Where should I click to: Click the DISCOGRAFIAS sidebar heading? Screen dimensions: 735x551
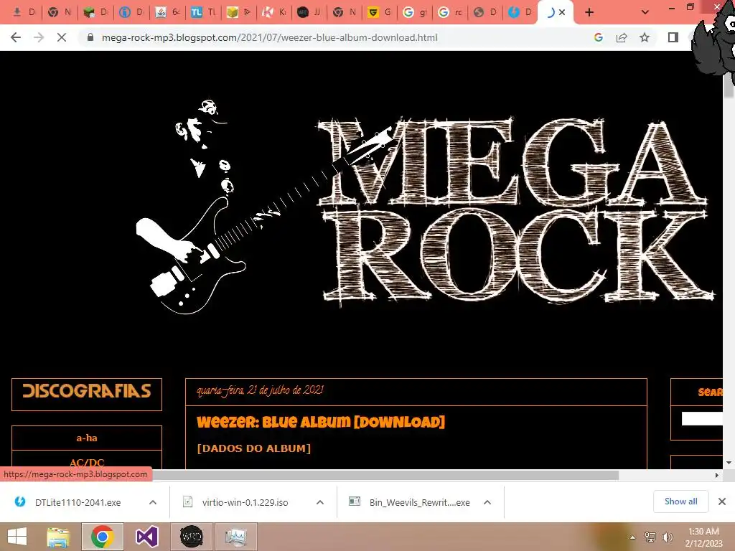[x=87, y=391]
